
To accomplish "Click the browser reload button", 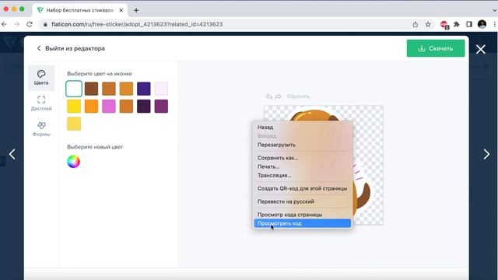I will tap(30, 24).
